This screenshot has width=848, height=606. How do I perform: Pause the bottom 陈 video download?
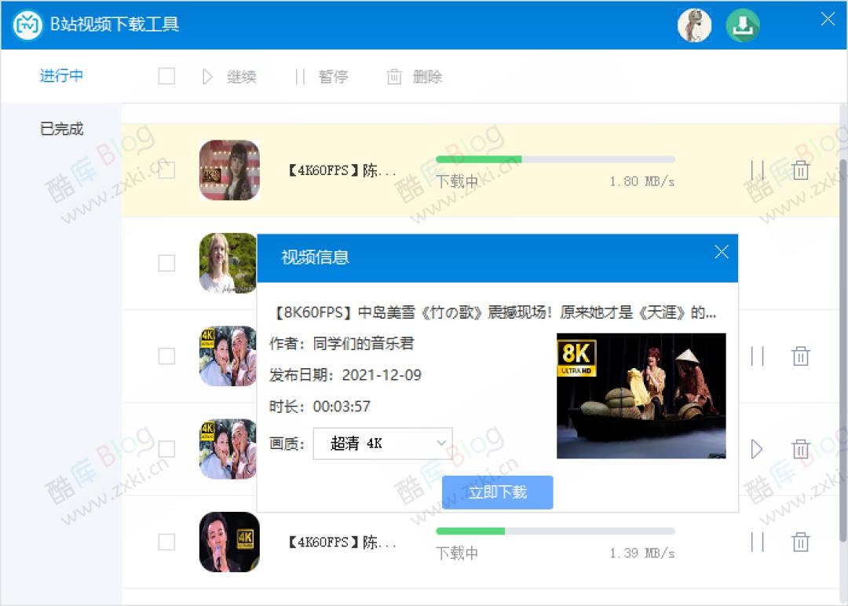click(x=756, y=542)
